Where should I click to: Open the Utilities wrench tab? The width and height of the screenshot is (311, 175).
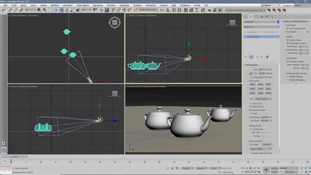point(272,17)
